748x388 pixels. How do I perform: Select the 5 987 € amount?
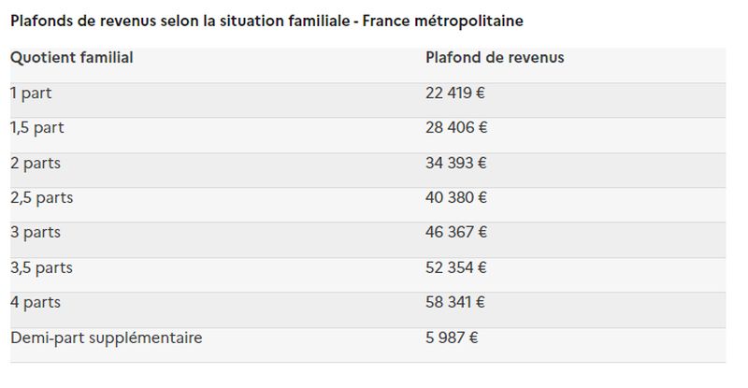pos(452,338)
